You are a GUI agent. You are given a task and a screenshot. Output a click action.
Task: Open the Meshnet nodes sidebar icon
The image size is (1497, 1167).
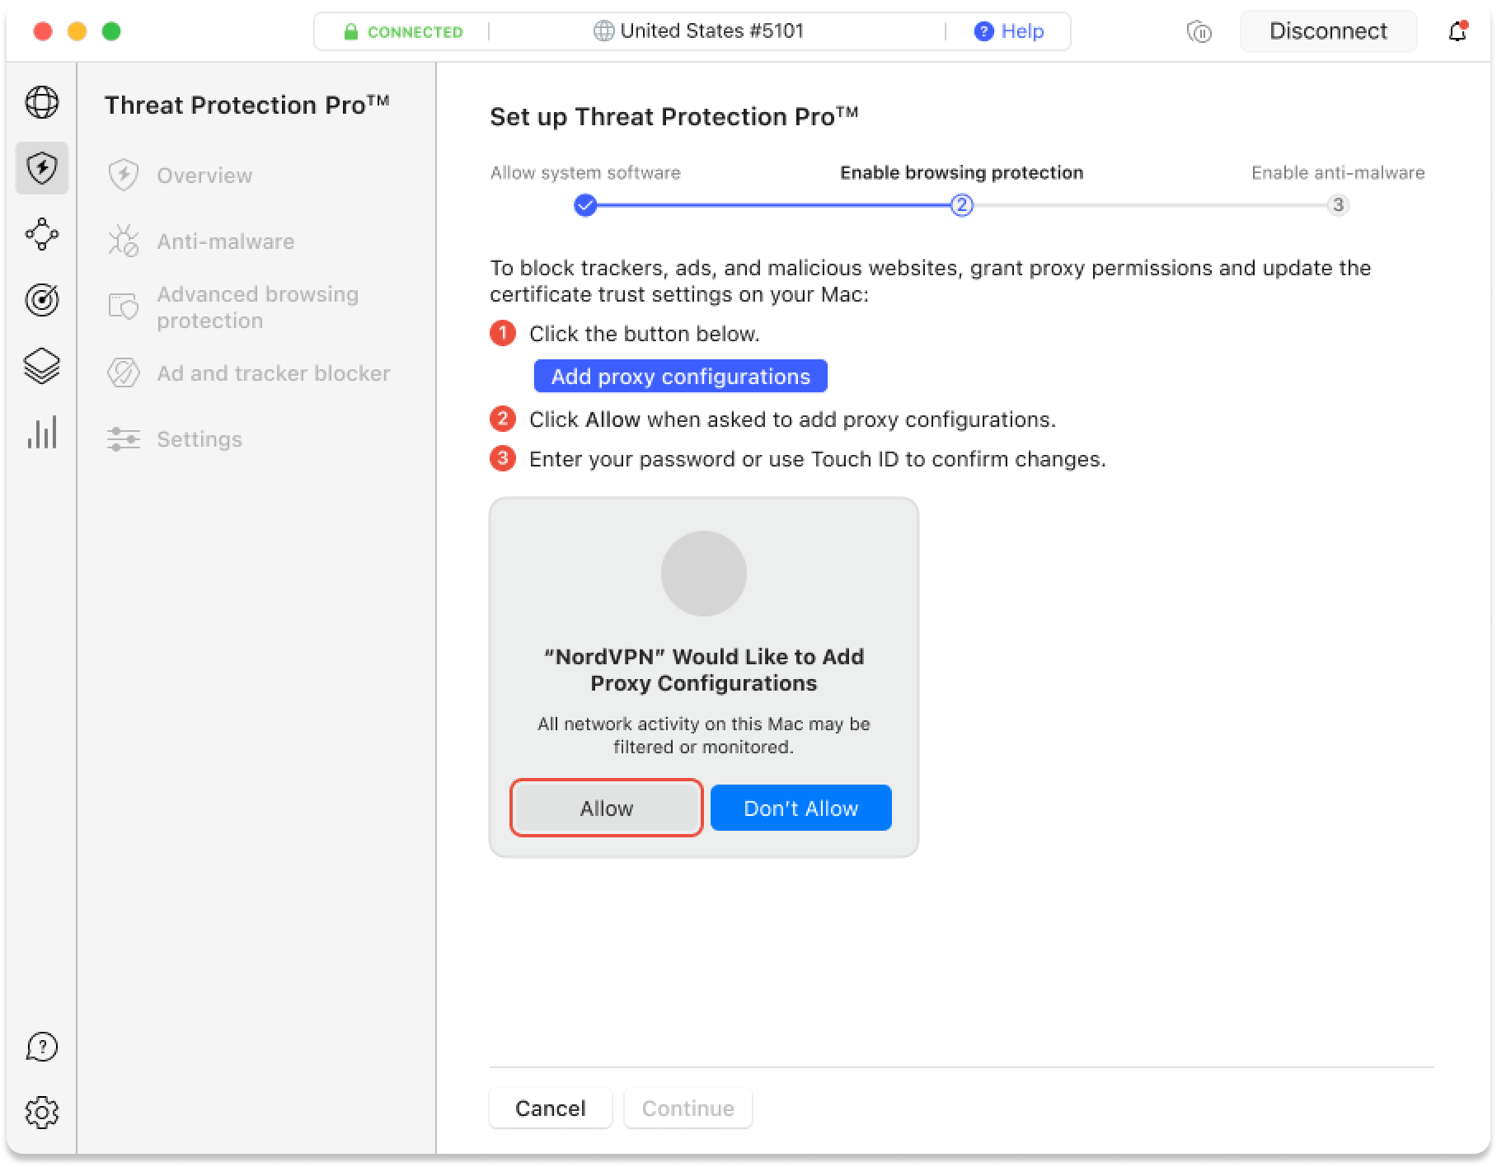[x=42, y=234]
